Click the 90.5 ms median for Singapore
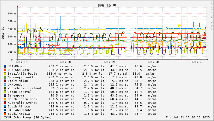 tap(57, 96)
